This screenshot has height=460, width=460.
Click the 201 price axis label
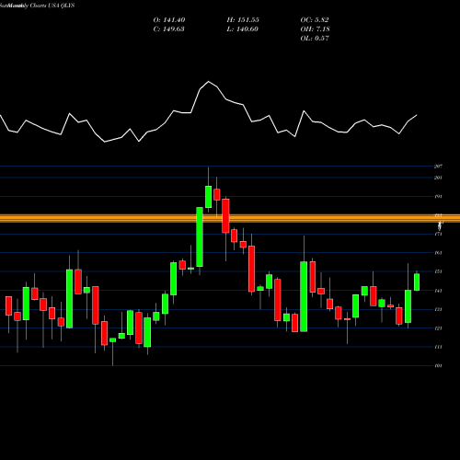coord(438,178)
